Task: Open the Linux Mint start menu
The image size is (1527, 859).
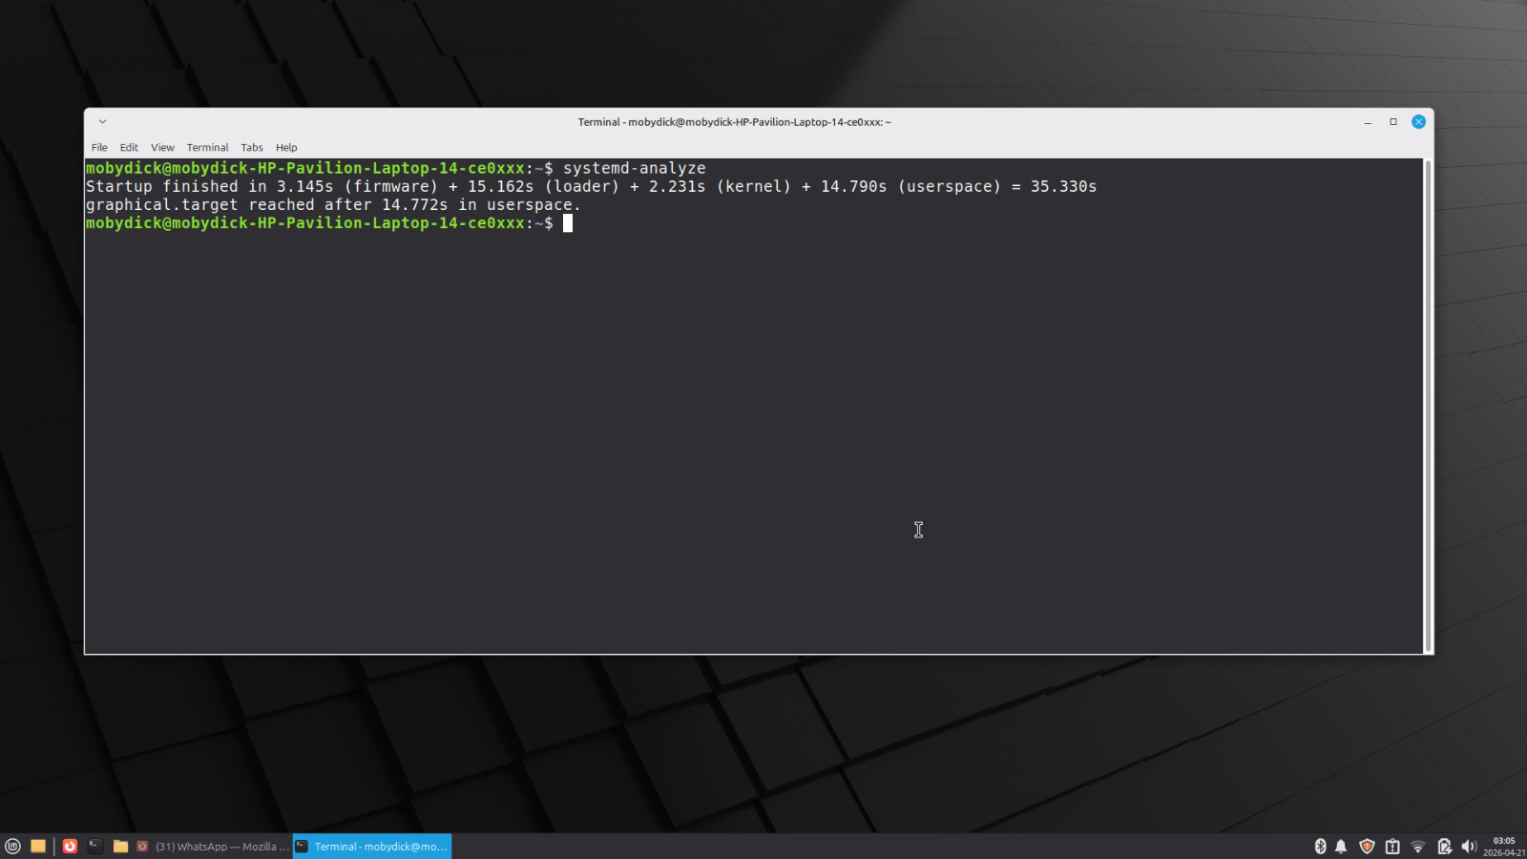Action: click(12, 846)
